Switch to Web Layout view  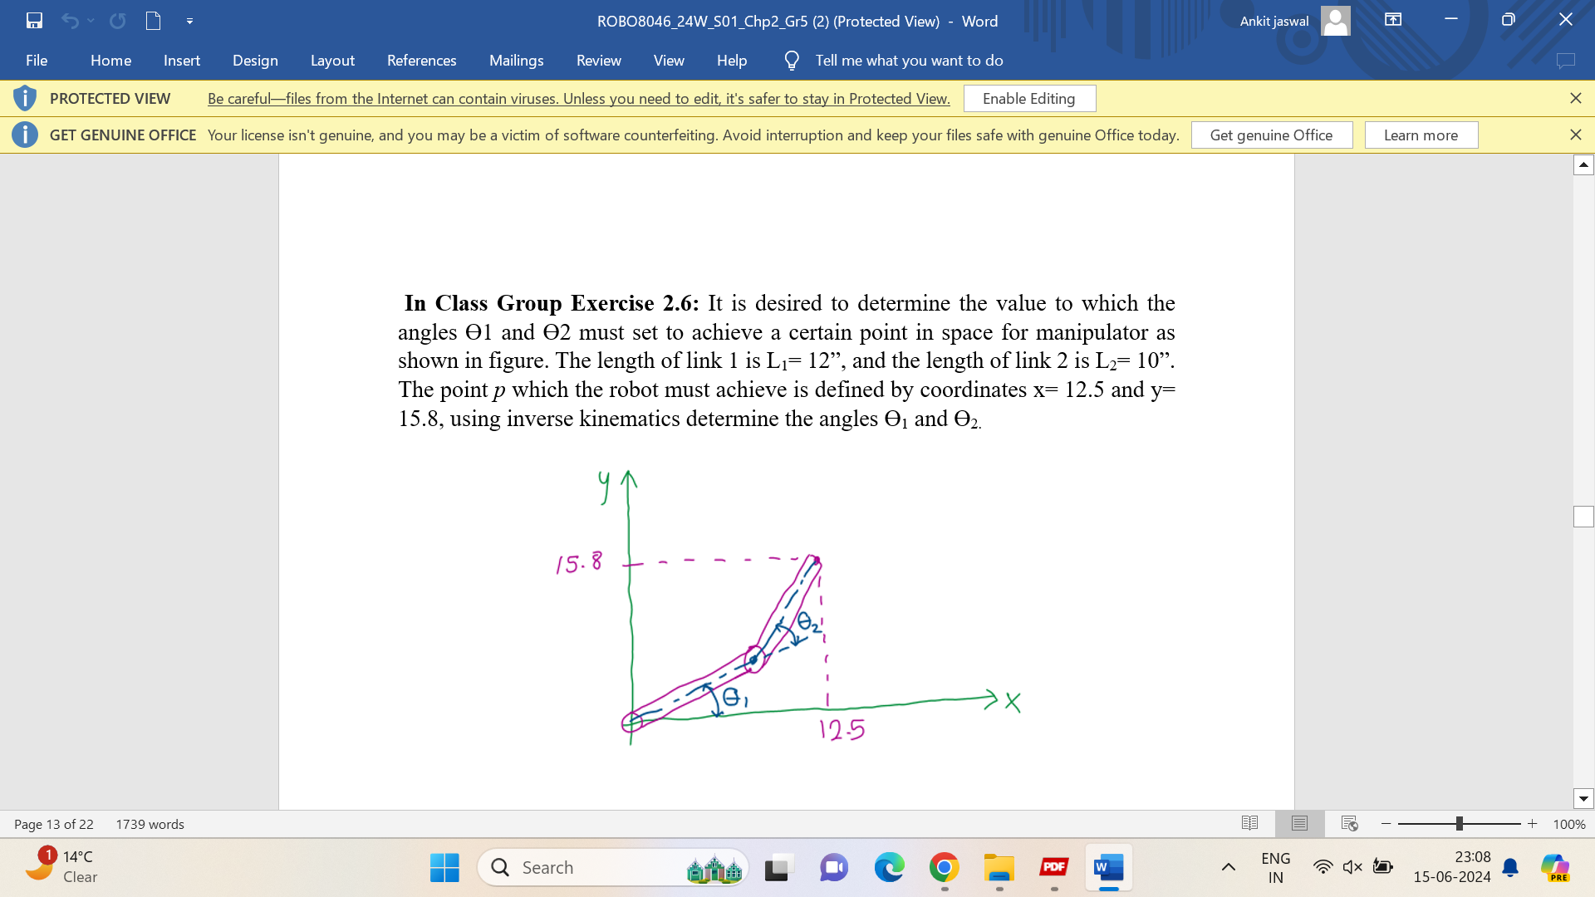pyautogui.click(x=1347, y=823)
